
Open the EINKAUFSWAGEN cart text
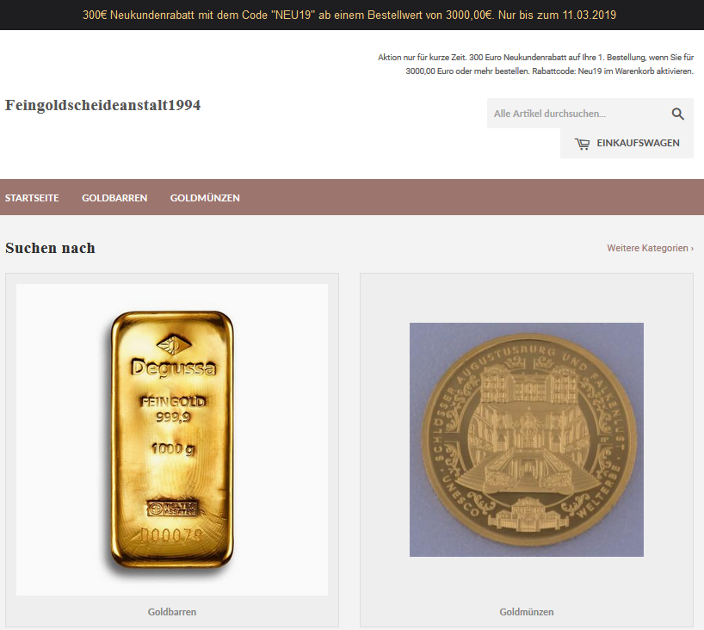638,143
